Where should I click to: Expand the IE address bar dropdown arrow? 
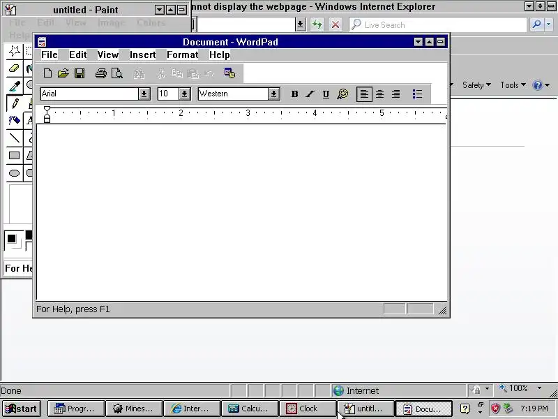coord(300,24)
